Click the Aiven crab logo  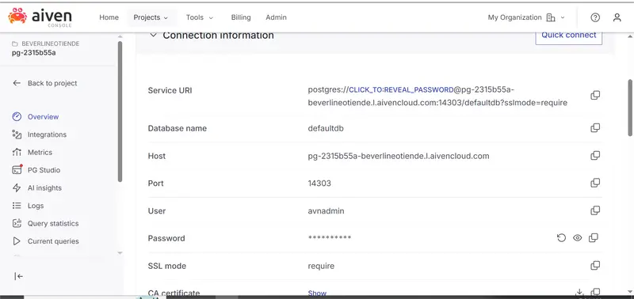[17, 15]
